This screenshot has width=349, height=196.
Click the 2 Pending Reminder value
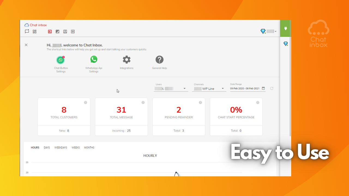[x=179, y=110]
